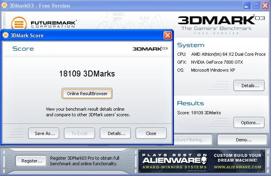Close the 3DMark03 main window
Viewport: 271px width, 176px height.
(x=265, y=6)
